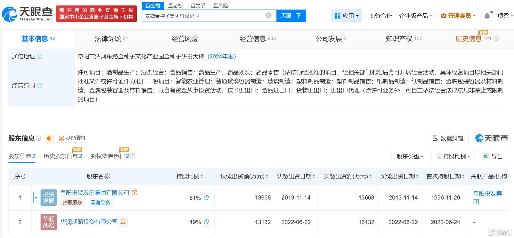This screenshot has height=238, width=514.
Task: Open pie chart icon next to 51%
Action: coord(207,198)
